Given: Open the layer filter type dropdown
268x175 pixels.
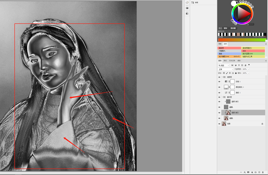Looking at the screenshot, I should [224, 65].
